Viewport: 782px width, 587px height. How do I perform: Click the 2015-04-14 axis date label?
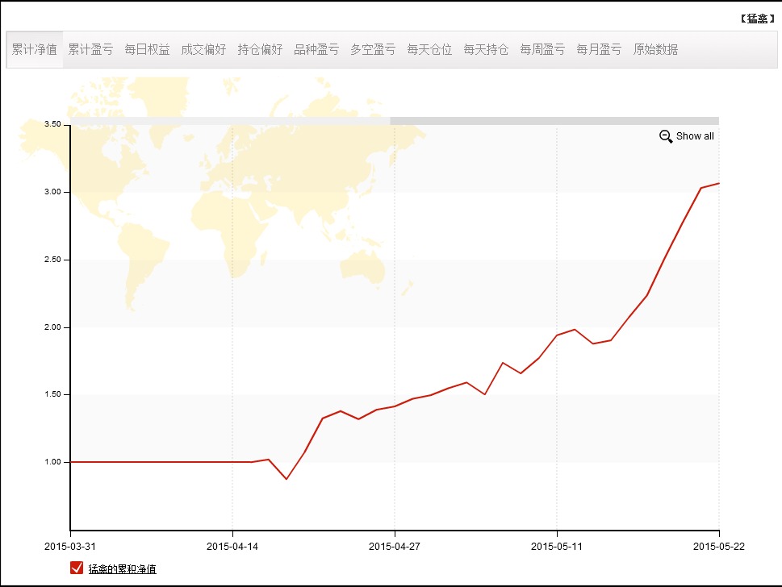(x=232, y=546)
